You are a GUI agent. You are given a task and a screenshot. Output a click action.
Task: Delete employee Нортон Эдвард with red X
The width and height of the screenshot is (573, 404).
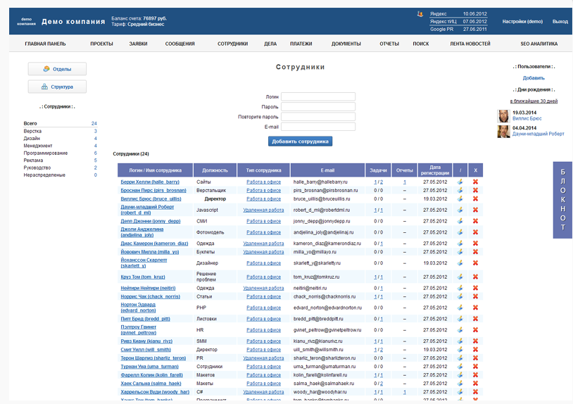click(475, 308)
